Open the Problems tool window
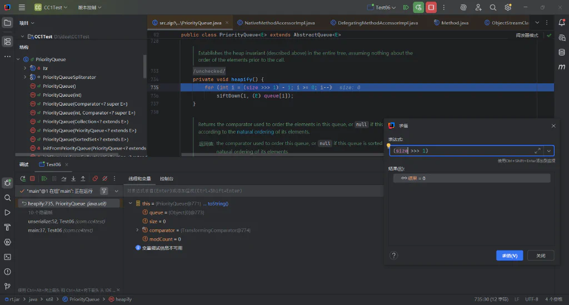Screen dimensions: 569x305 pos(7,272)
